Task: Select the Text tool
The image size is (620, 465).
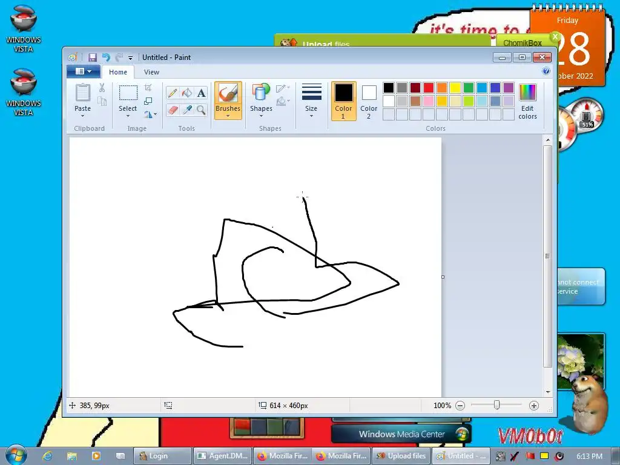Action: click(x=201, y=93)
